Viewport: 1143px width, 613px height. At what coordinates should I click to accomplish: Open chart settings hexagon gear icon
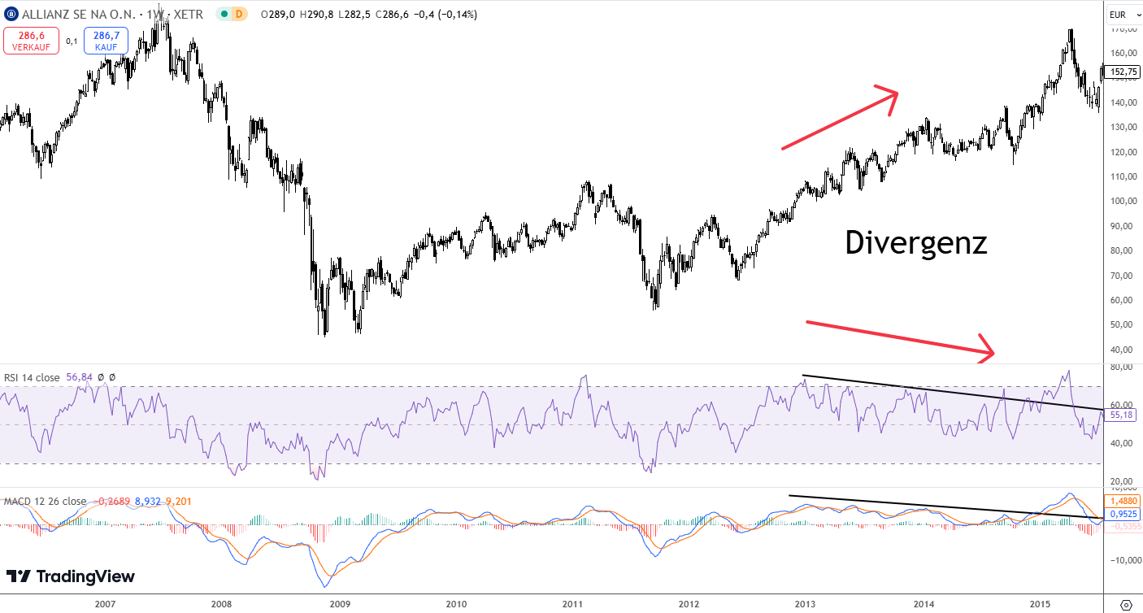click(1126, 604)
